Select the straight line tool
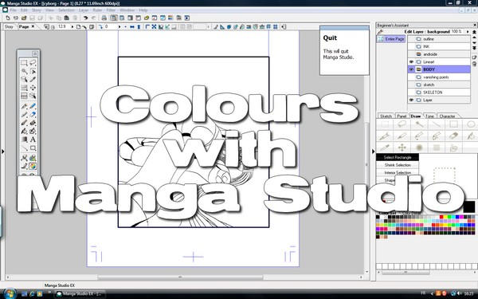The image size is (478, 299). [x=24, y=148]
